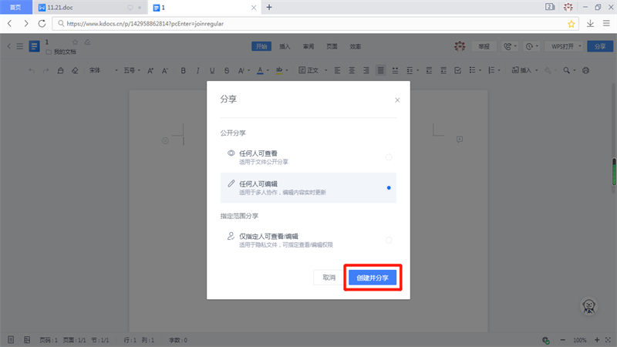Image resolution: width=617 pixels, height=347 pixels.
Task: Toggle bold formatting
Action: (x=183, y=70)
